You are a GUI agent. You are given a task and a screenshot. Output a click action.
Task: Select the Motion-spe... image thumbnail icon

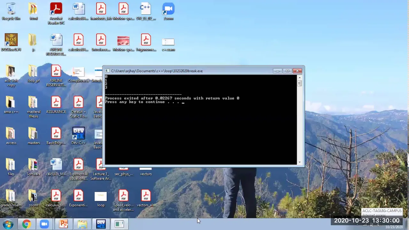pyautogui.click(x=123, y=43)
